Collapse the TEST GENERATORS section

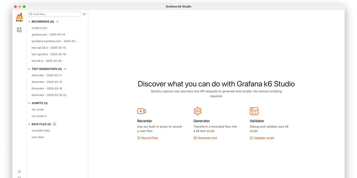[29, 69]
